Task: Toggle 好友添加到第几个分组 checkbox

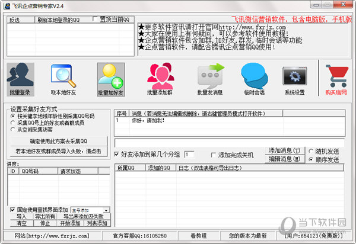Action: click(116, 155)
